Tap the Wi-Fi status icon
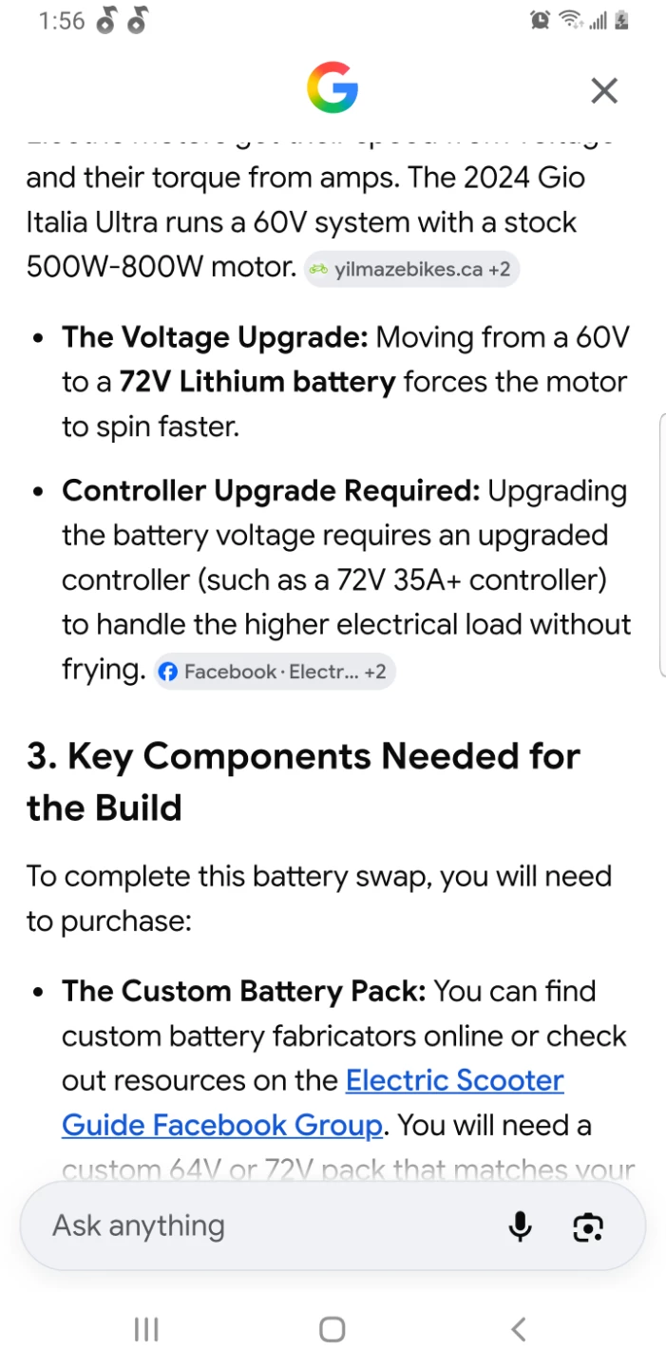The height and width of the screenshot is (1368, 666). click(x=570, y=20)
